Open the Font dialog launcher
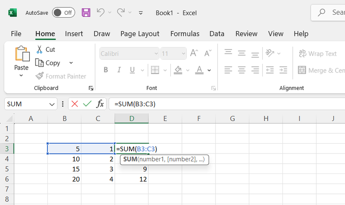The width and height of the screenshot is (345, 205). pyautogui.click(x=213, y=88)
